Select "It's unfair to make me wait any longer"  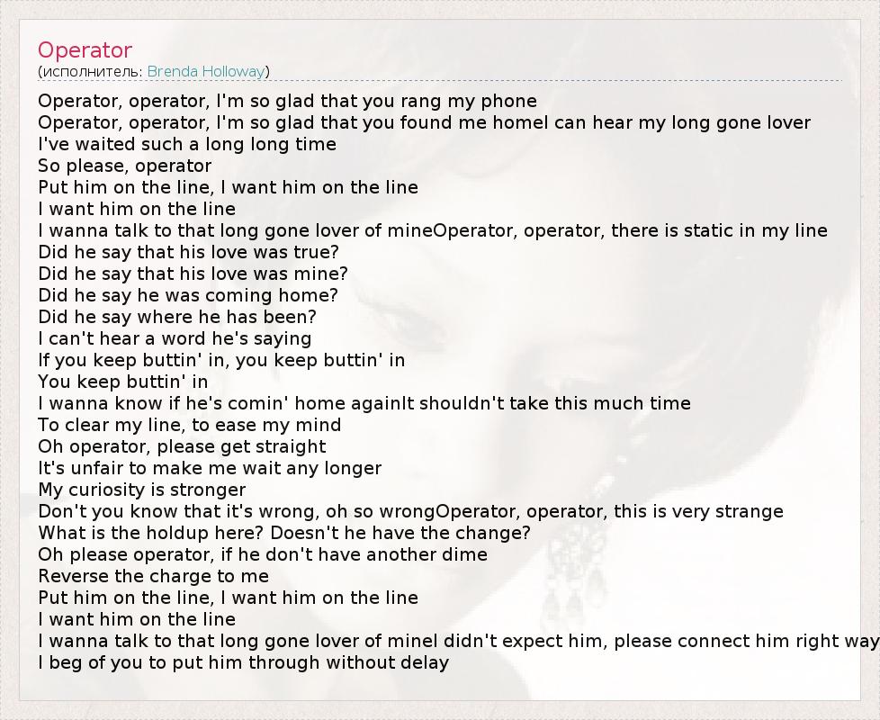click(x=210, y=468)
